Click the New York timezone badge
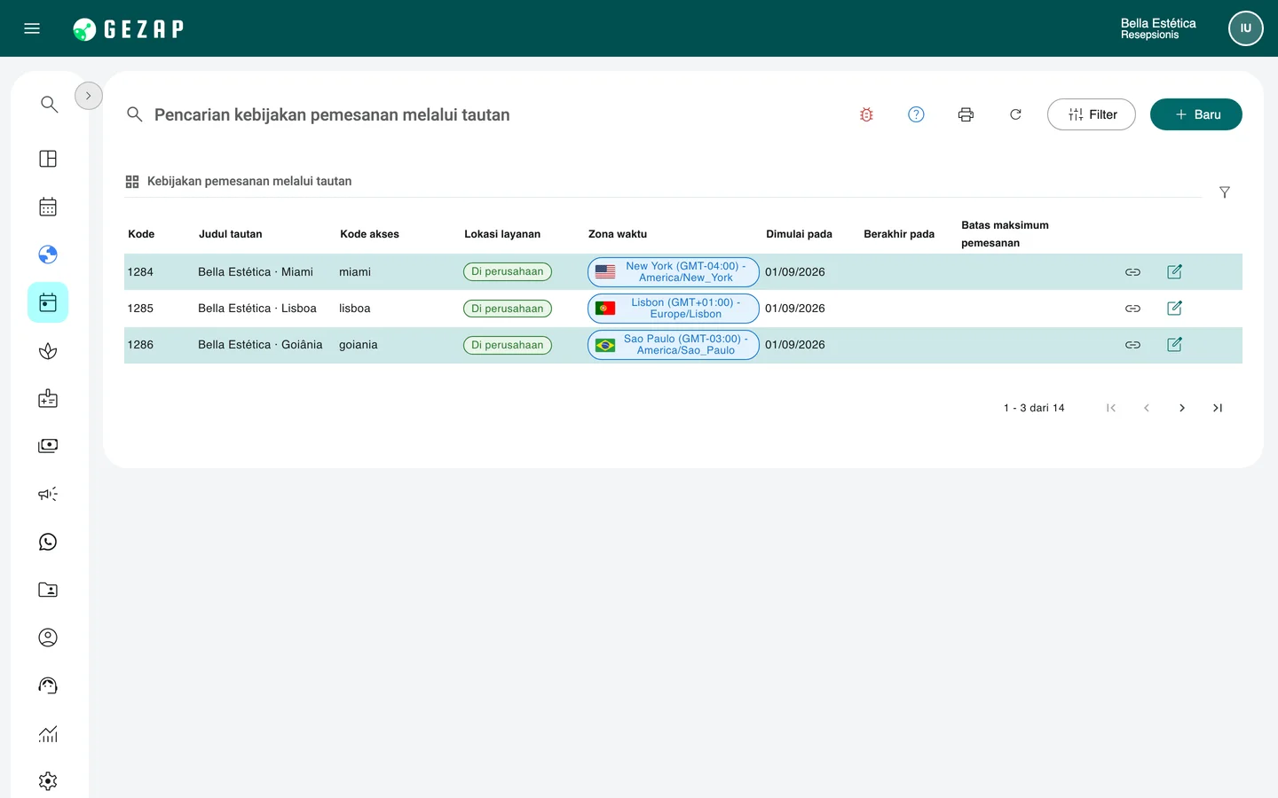1278x798 pixels. (674, 272)
